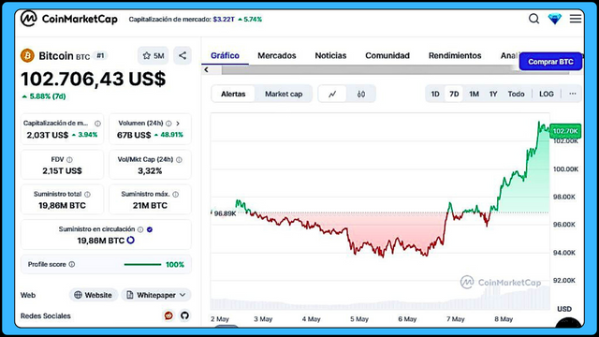Click the 3,32% Vol/Mkt Cap value
599x337 pixels.
[x=150, y=170]
